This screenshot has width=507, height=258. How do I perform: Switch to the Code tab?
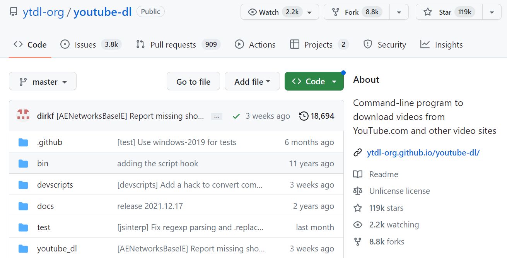click(30, 44)
